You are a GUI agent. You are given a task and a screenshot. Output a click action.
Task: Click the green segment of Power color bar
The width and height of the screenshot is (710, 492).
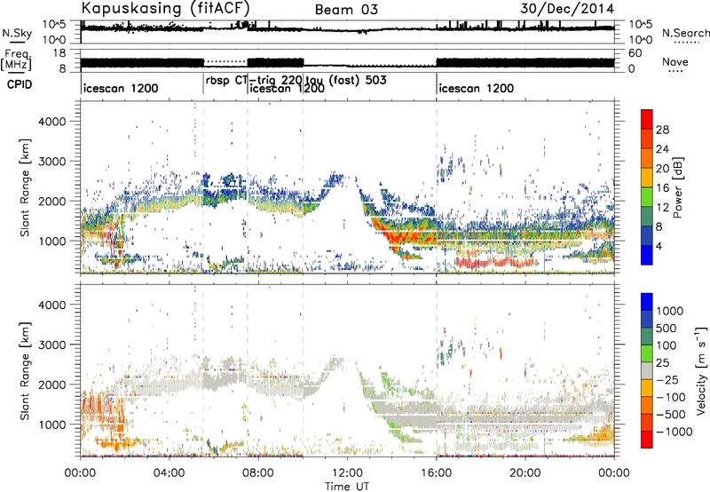(647, 197)
